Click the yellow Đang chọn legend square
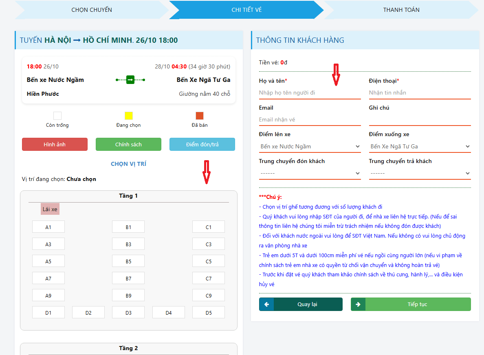Viewport: 484px width, 355px height. 129,116
